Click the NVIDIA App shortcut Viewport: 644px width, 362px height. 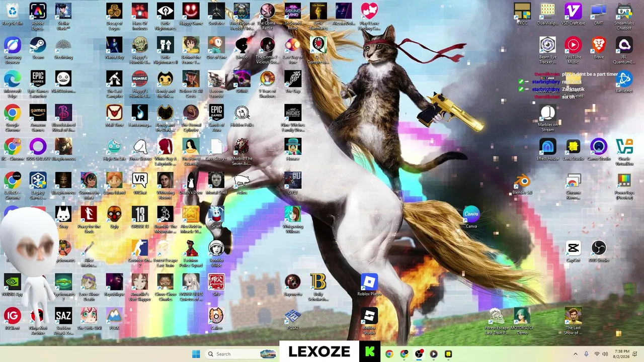tap(13, 286)
